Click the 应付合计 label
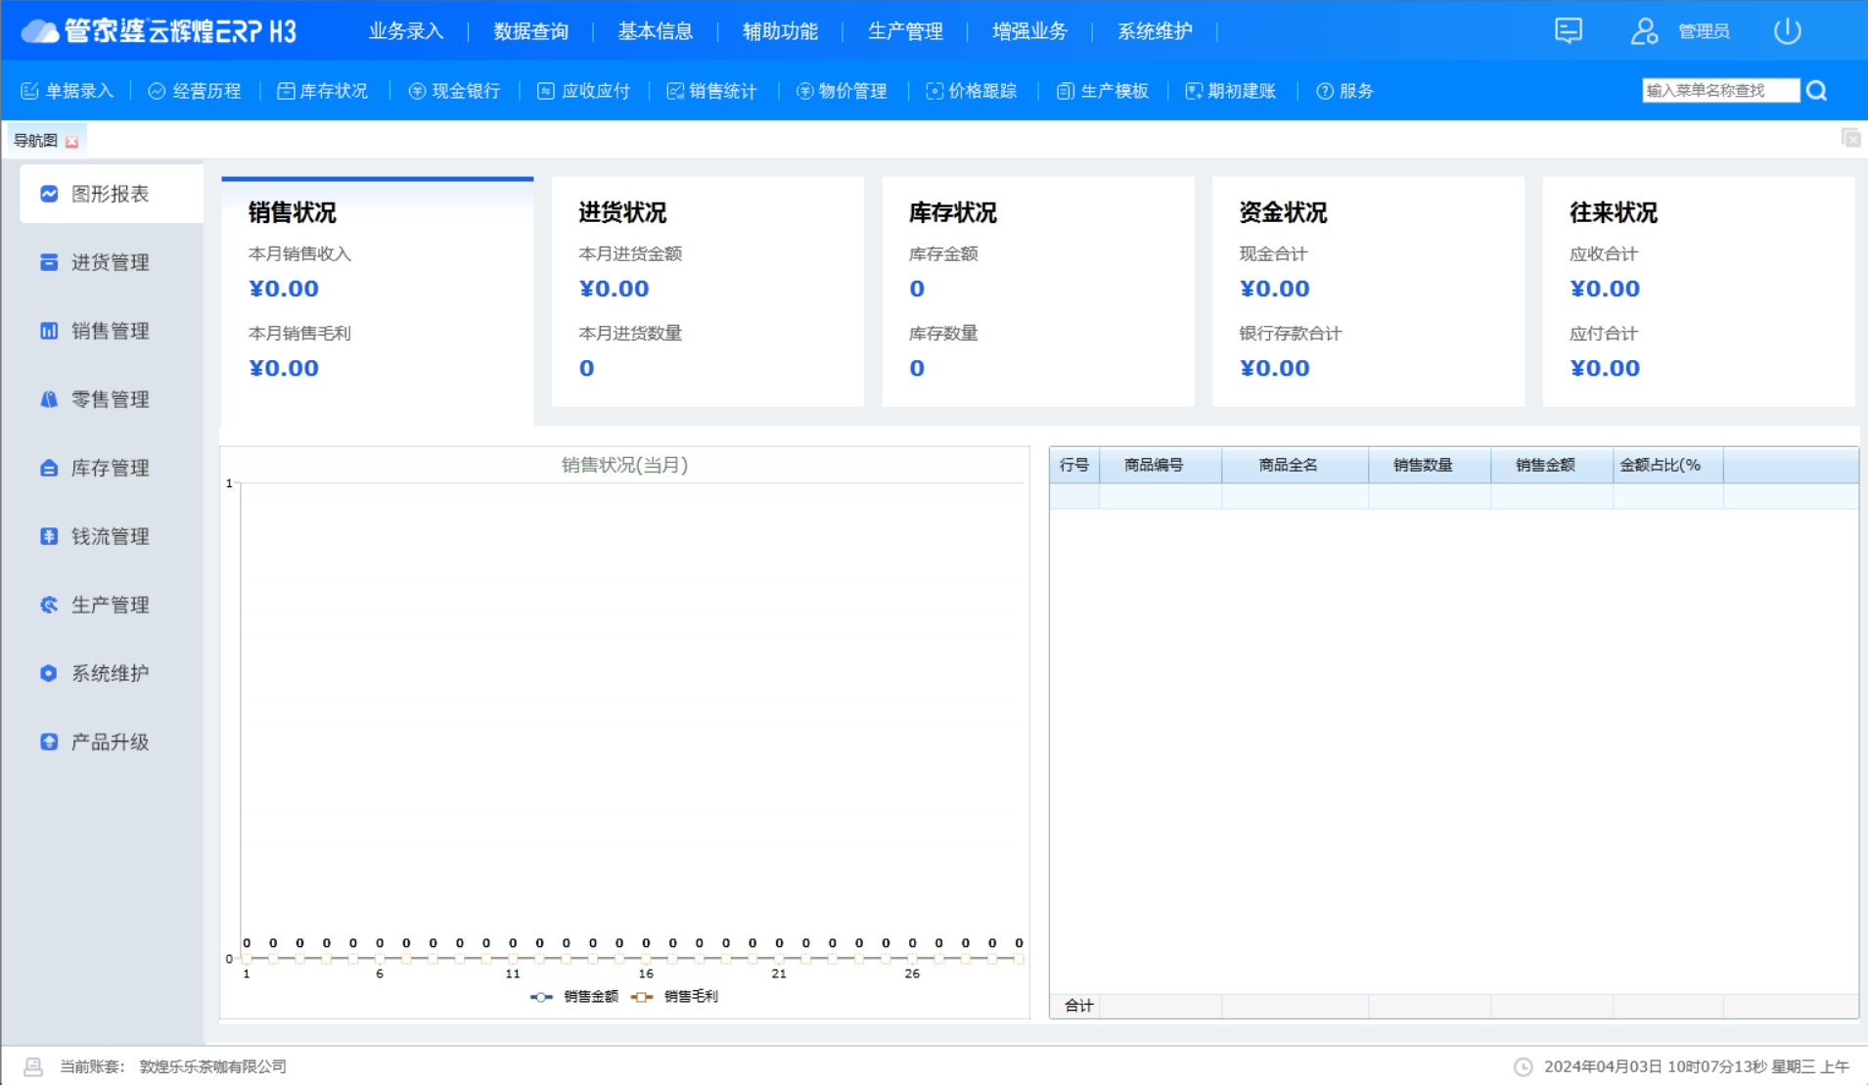This screenshot has width=1868, height=1085. point(1603,334)
